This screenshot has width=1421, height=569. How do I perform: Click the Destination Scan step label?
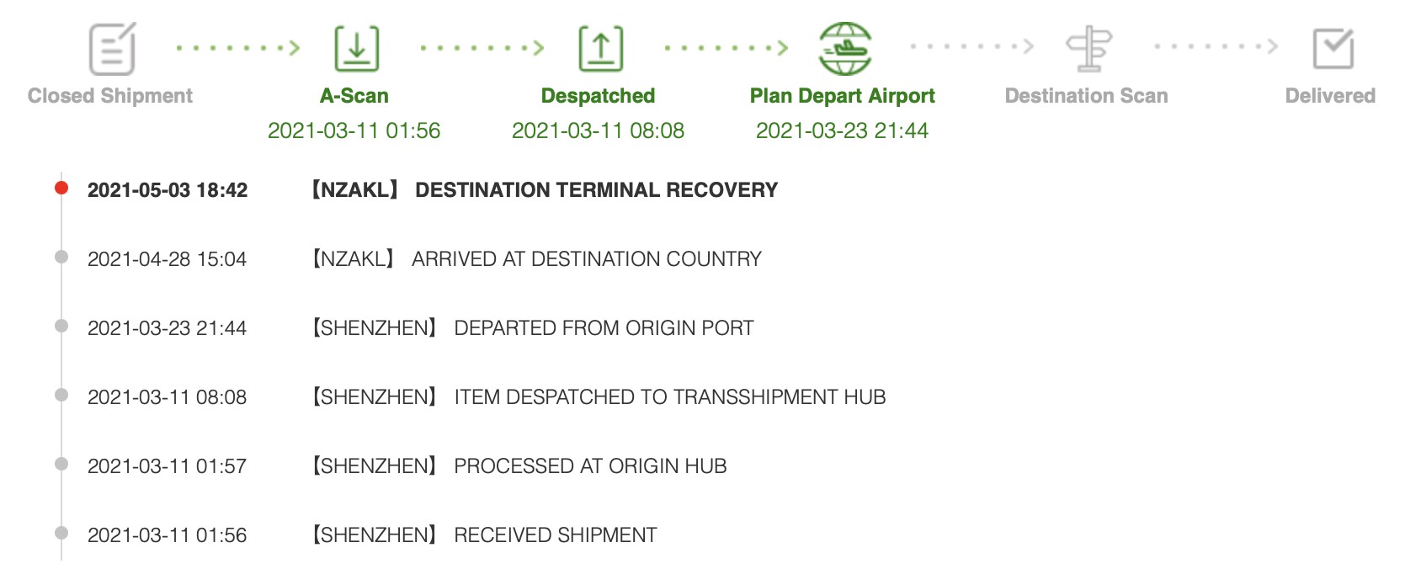point(1087,96)
